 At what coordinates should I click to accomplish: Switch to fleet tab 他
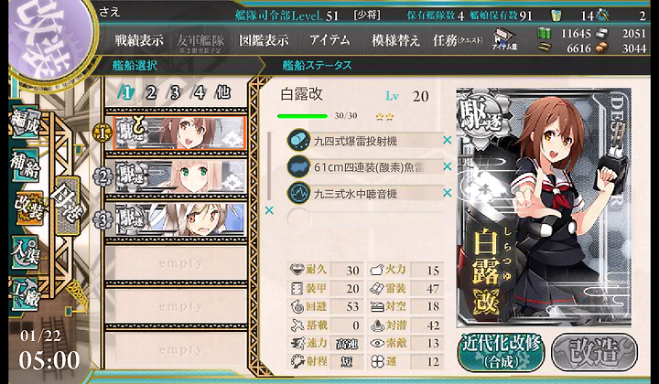(222, 92)
